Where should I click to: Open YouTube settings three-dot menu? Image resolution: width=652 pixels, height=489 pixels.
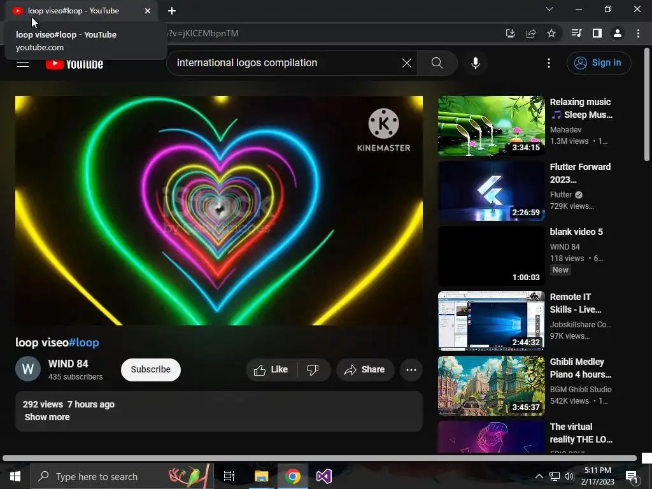click(x=549, y=63)
